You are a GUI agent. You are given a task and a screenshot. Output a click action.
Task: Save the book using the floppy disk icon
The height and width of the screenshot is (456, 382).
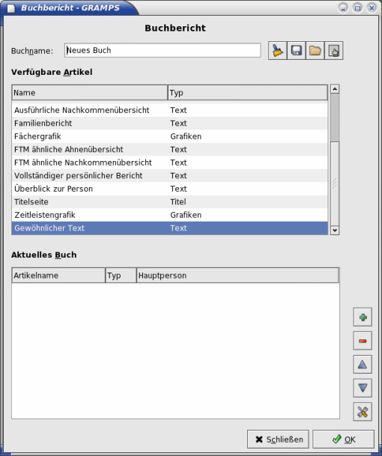296,51
